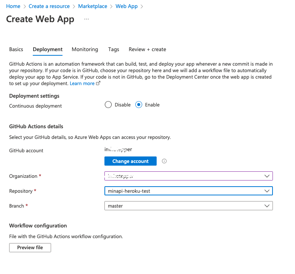Open the Web App breadcrumb link

(x=127, y=6)
